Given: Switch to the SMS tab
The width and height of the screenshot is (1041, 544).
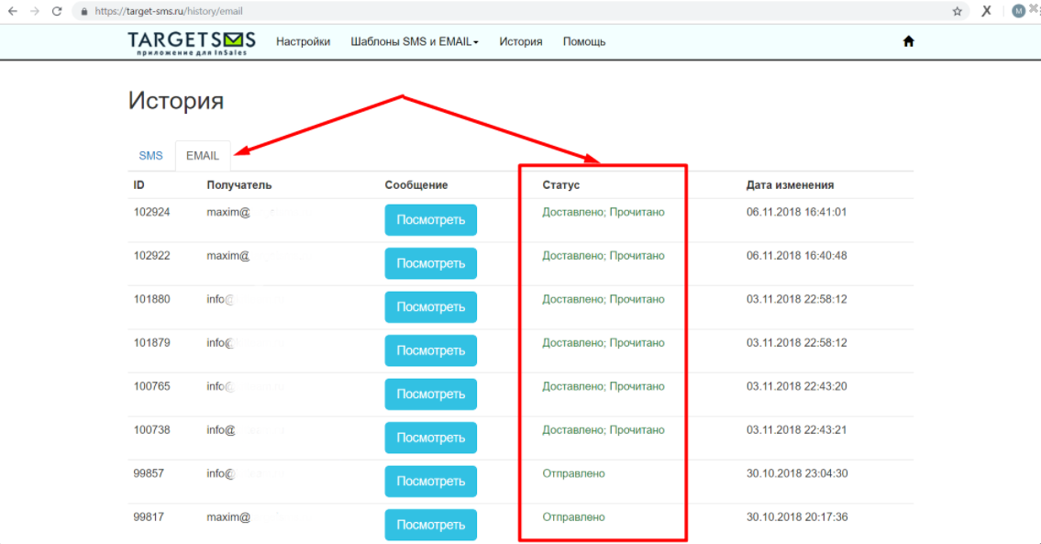Looking at the screenshot, I should (150, 155).
